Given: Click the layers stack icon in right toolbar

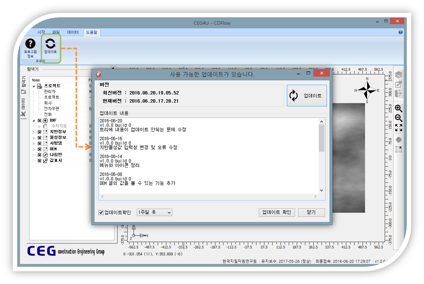Looking at the screenshot, I should click(x=399, y=75).
